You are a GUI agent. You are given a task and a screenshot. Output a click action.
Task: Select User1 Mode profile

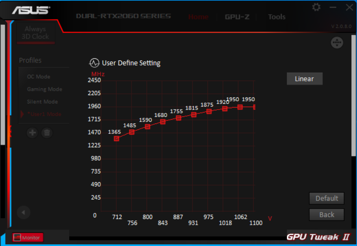(44, 114)
